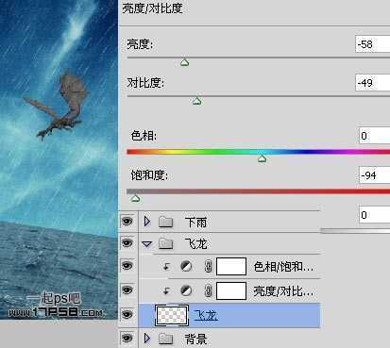The height and width of the screenshot is (348, 390).
Task: Click the 饱和度: label
Action: pyautogui.click(x=149, y=175)
